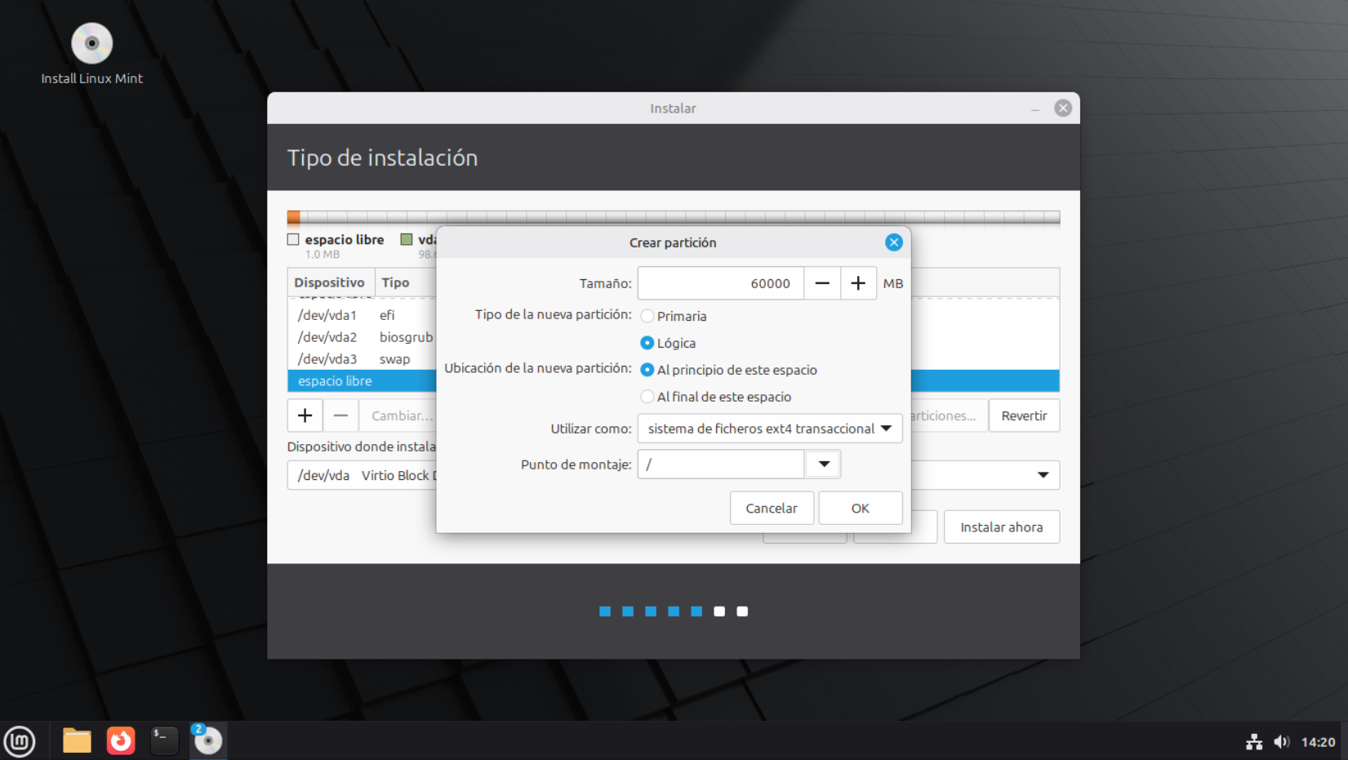Click OK to create the partition
The width and height of the screenshot is (1348, 760).
click(x=860, y=508)
